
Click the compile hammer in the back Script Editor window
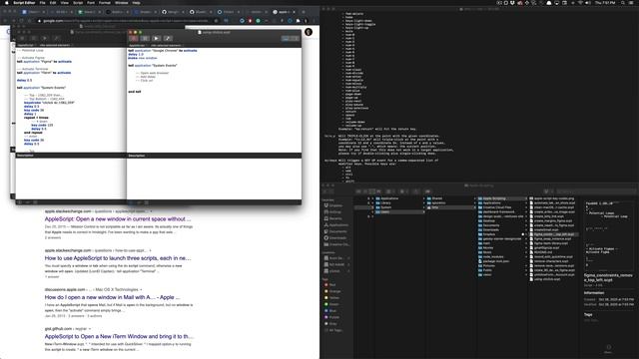click(56, 38)
